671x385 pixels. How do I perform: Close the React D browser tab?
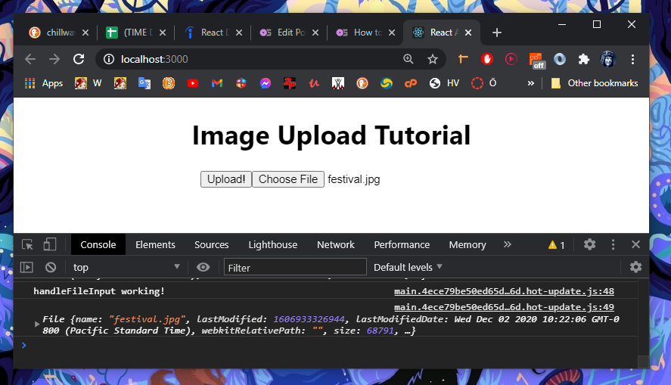[x=239, y=33]
